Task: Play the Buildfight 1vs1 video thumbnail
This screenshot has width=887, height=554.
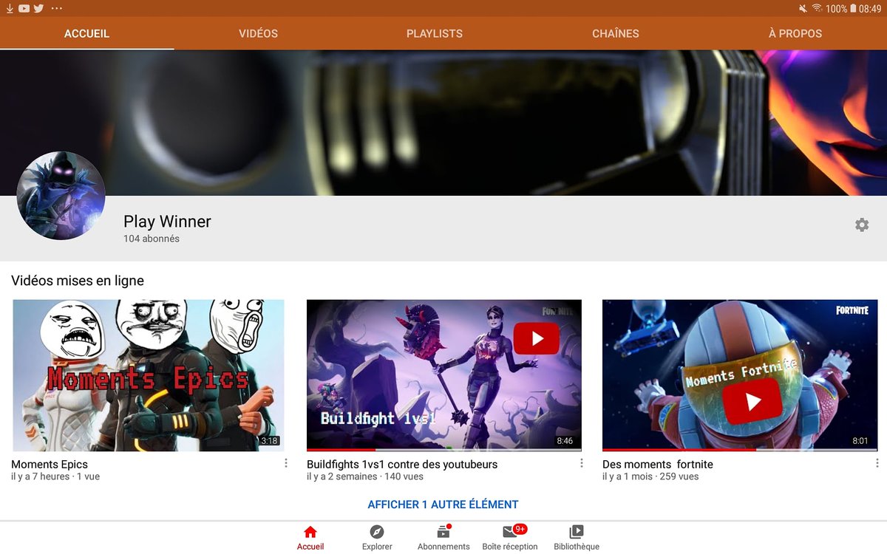Action: point(444,375)
